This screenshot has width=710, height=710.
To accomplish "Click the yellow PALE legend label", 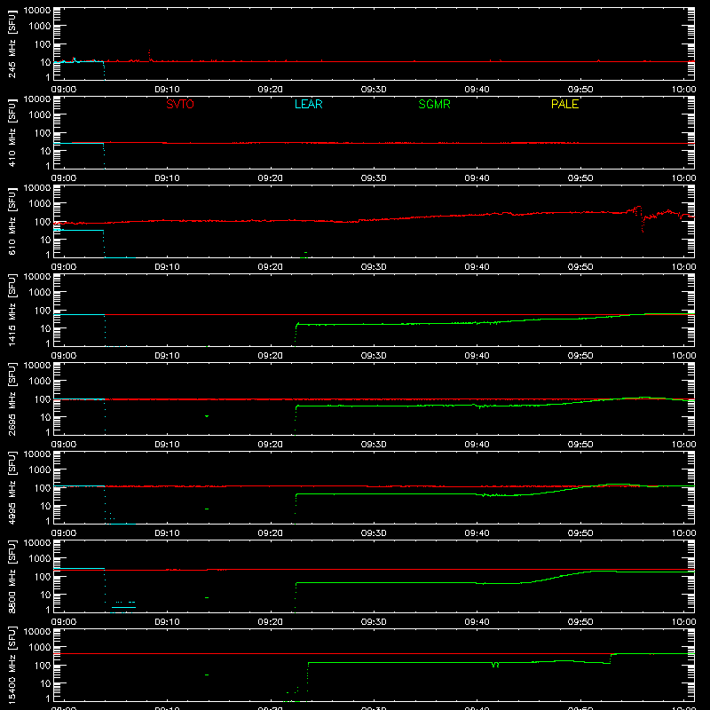I will pos(564,104).
